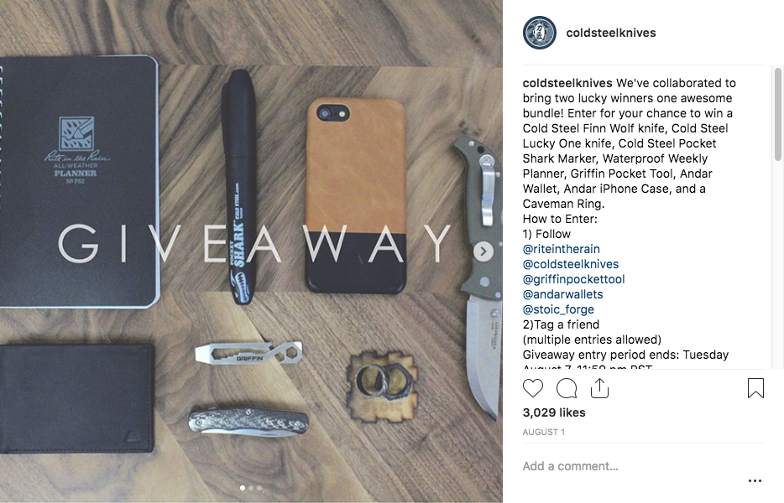Viewport: 784px width, 503px height.
Task: Like the post with the heart icon
Action: tap(532, 388)
